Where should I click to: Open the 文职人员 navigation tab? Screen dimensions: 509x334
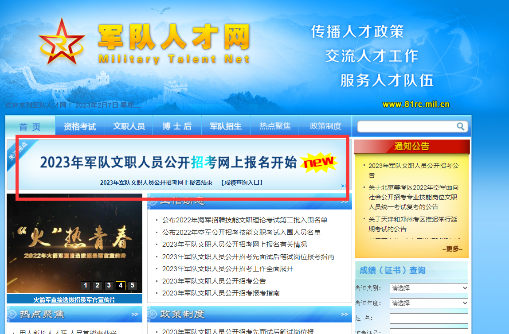pyautogui.click(x=129, y=126)
